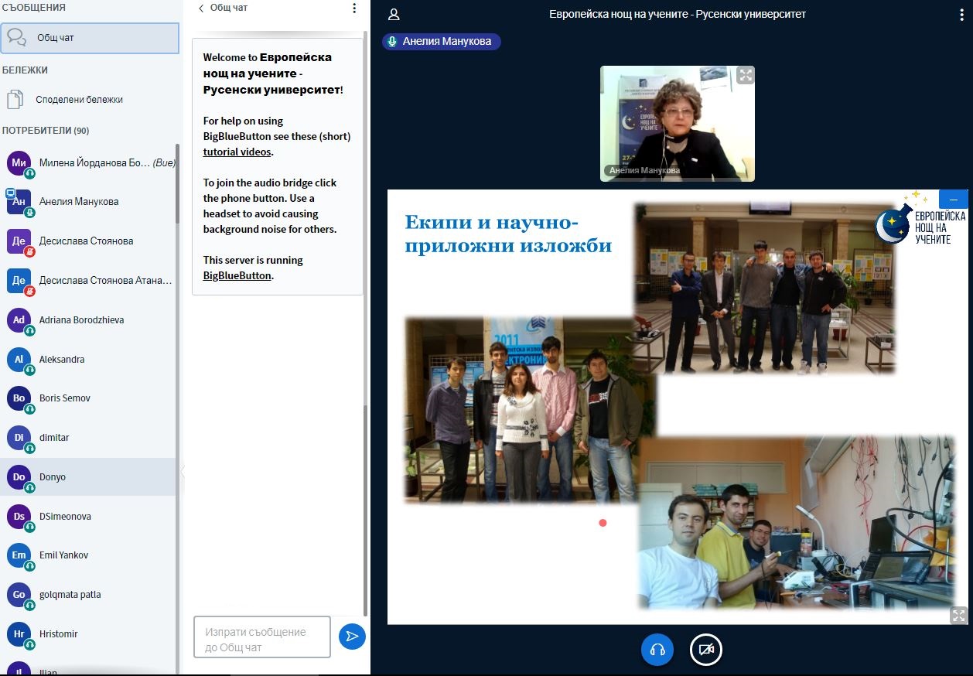
Task: Open the tutorial videos link
Action: pos(237,152)
